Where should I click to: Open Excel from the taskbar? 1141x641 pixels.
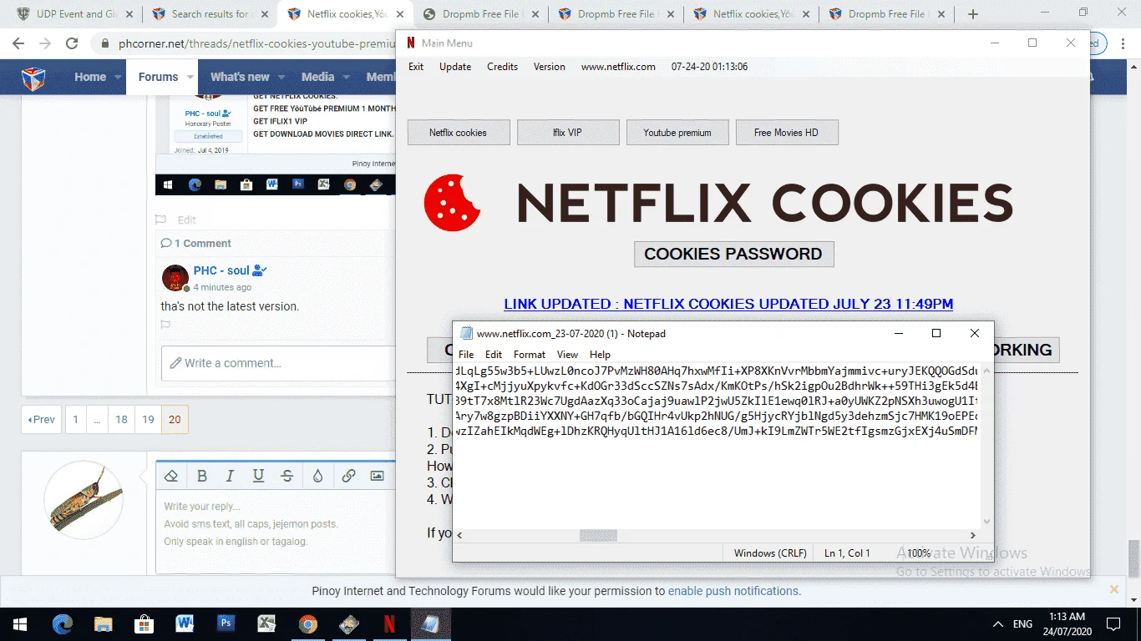point(266,623)
